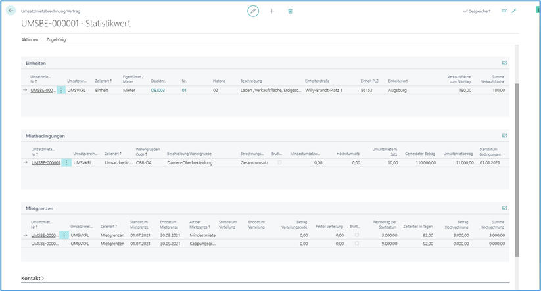541x291 pixels.
Task: Open object link OBJ003
Action: coord(158,90)
